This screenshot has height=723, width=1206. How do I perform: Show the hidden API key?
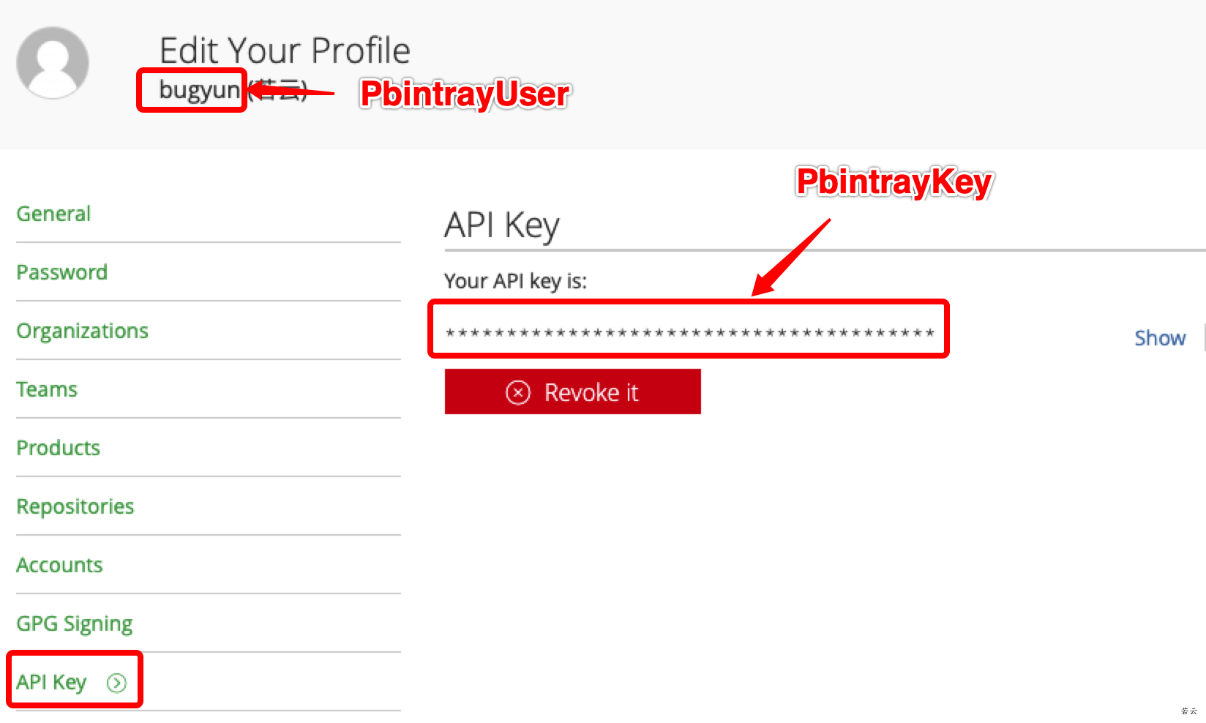[1160, 338]
